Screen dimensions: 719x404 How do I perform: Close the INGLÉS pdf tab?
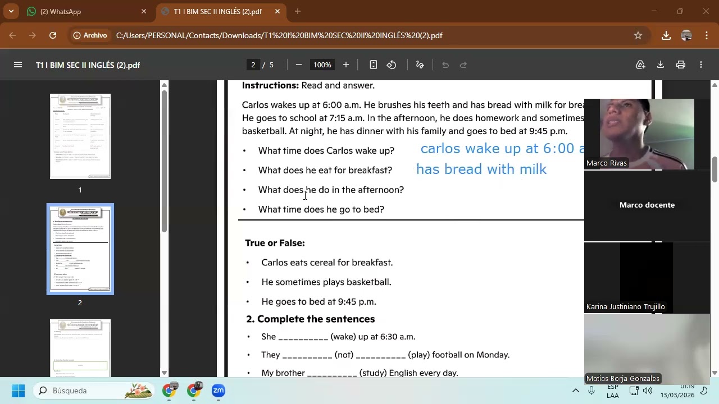tap(277, 11)
